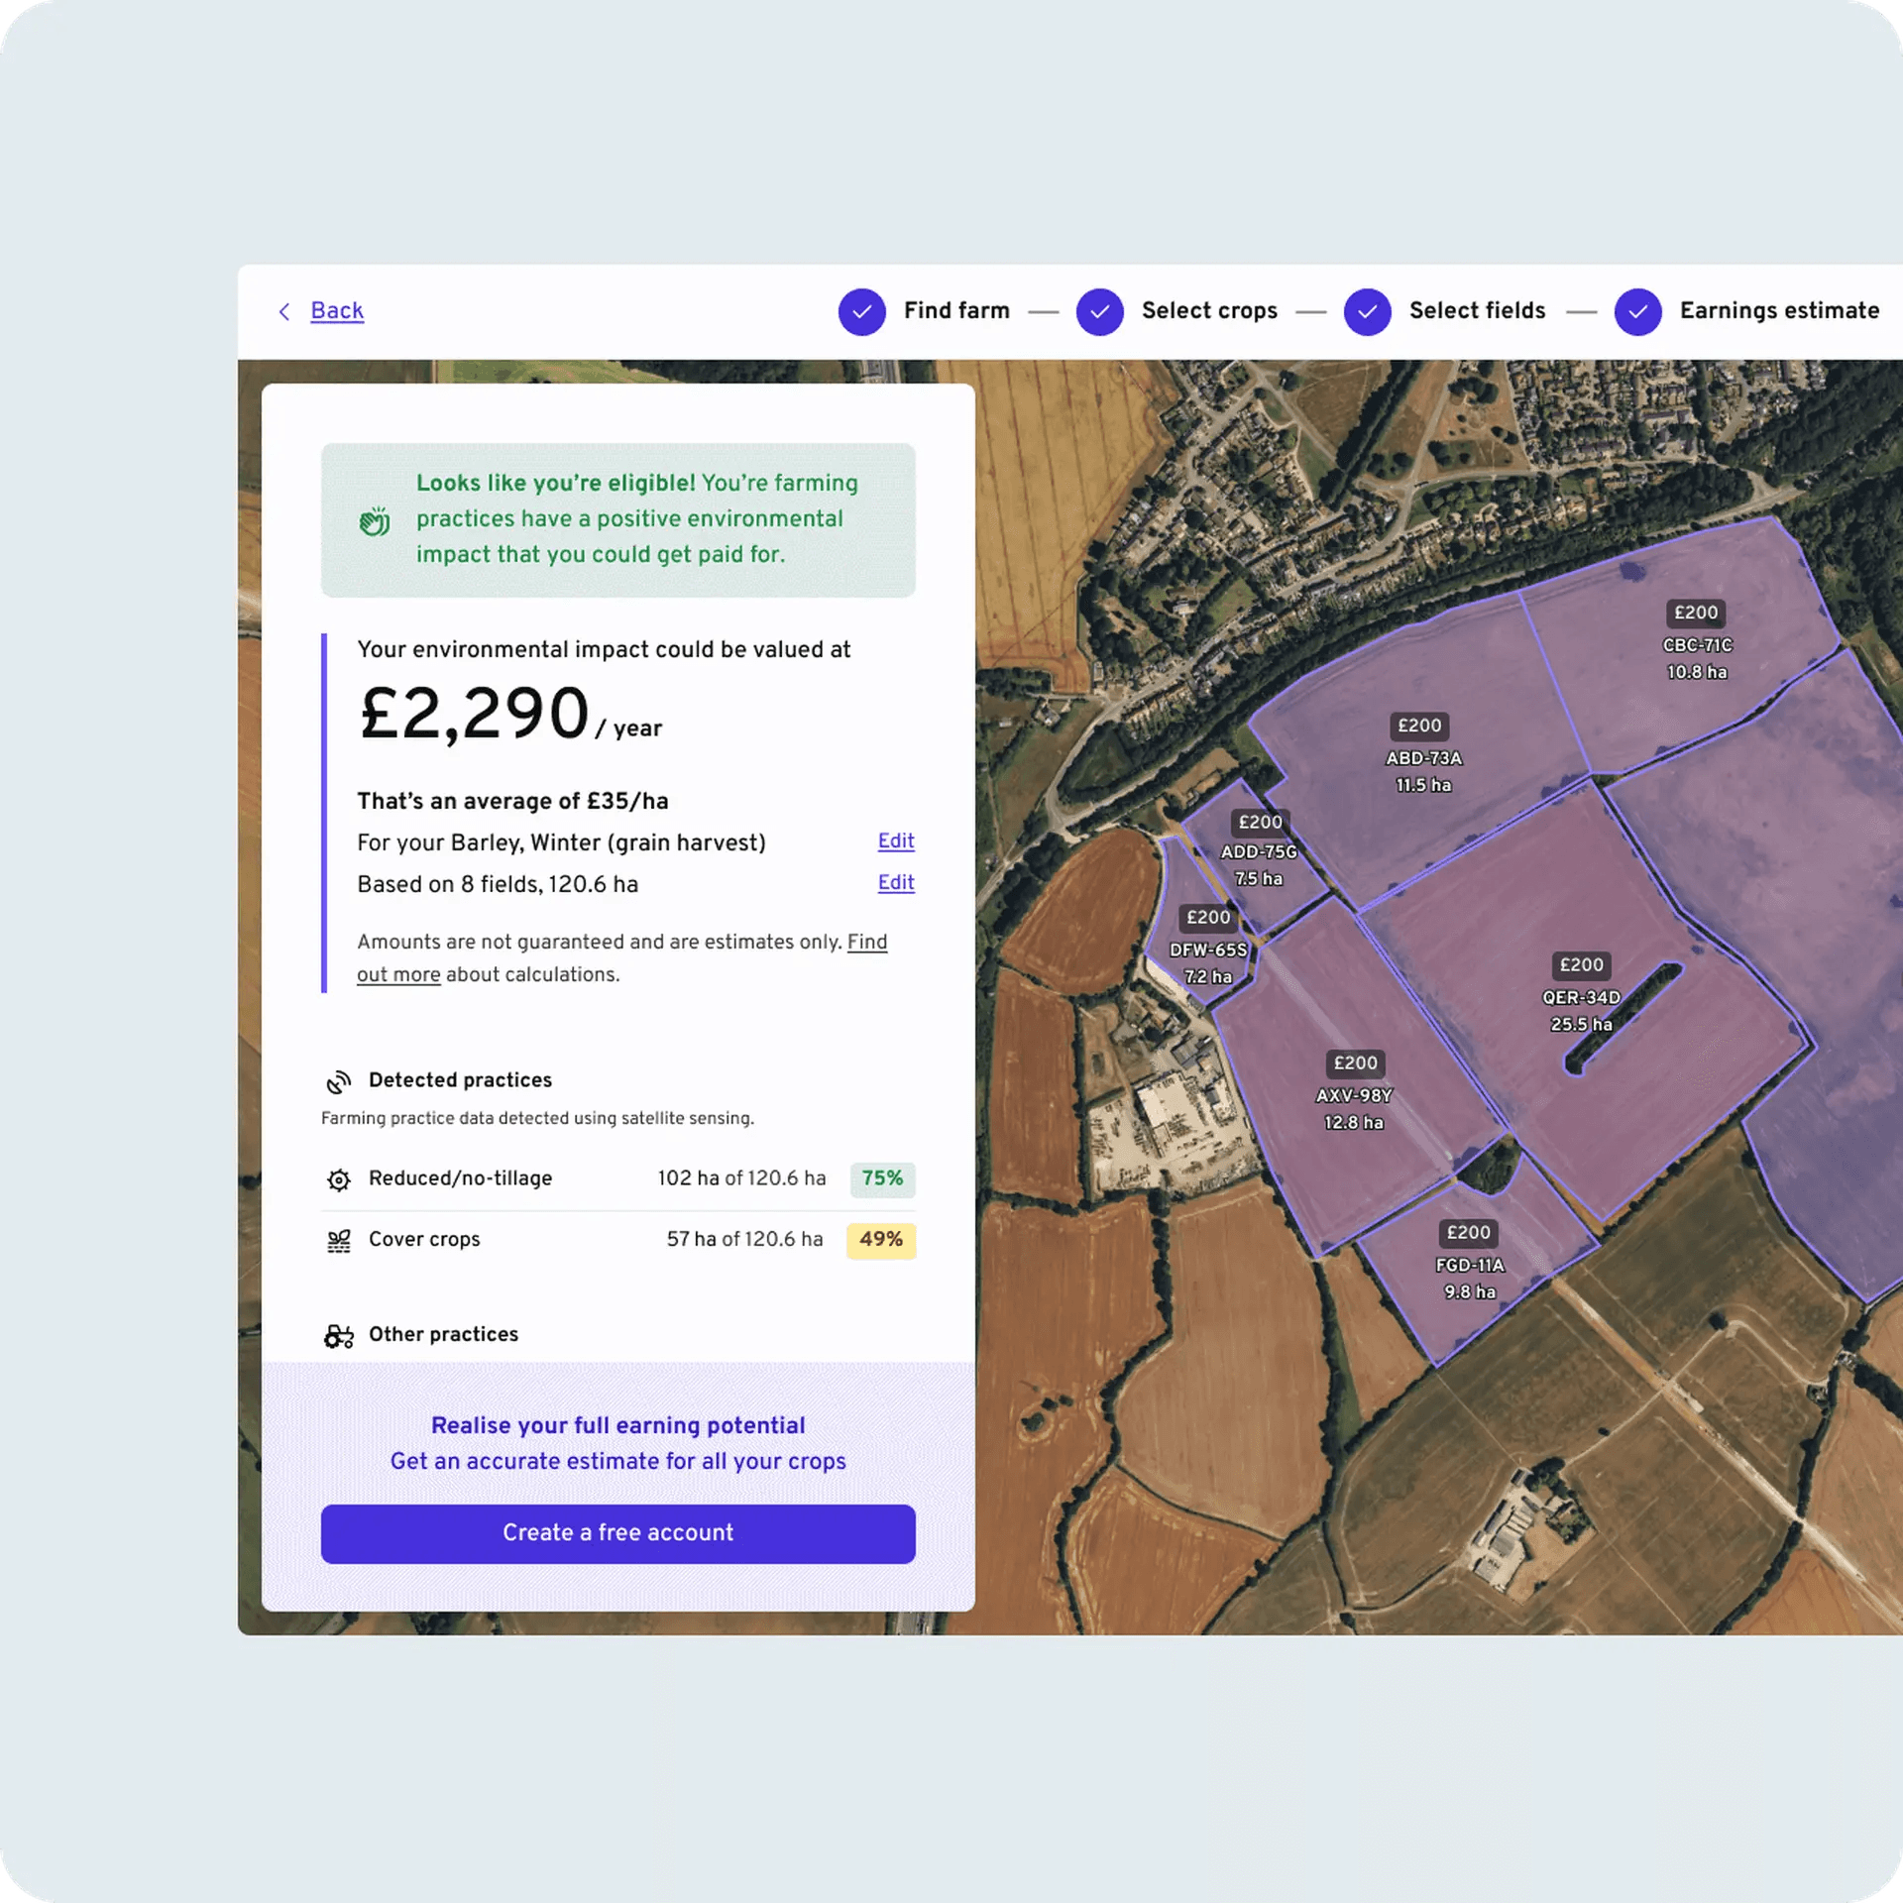
Task: Select field QER-34D on the map
Action: click(1580, 998)
